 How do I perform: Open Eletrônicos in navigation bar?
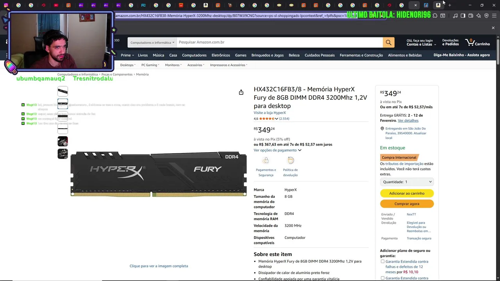coord(221,55)
